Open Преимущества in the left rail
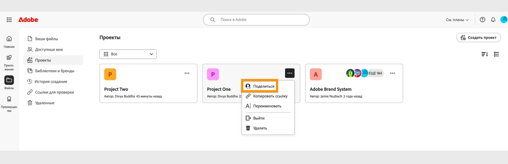 pos(9,104)
